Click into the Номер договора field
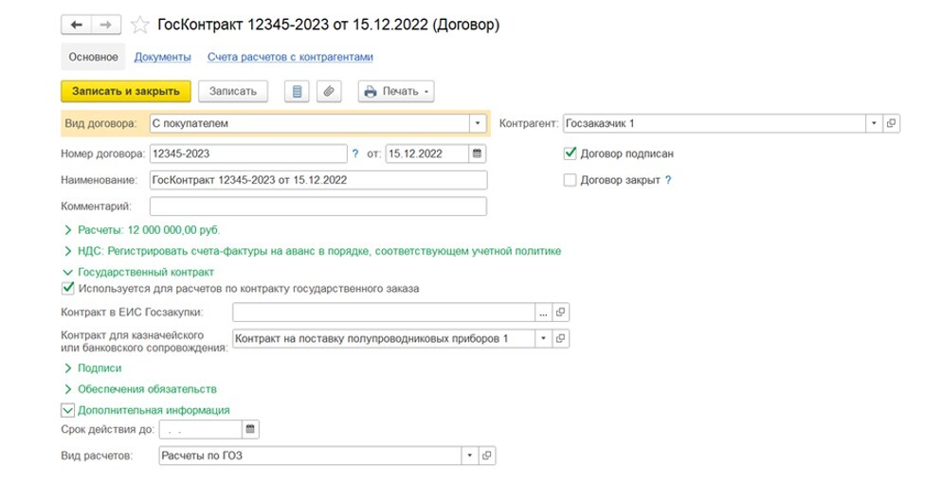The height and width of the screenshot is (483, 942). [x=248, y=153]
